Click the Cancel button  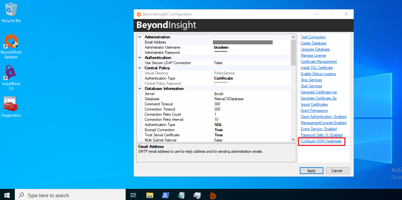pos(337,171)
